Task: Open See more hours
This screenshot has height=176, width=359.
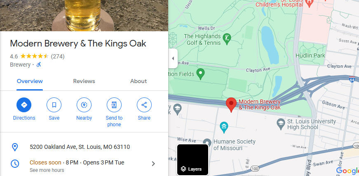Action: pyautogui.click(x=47, y=170)
